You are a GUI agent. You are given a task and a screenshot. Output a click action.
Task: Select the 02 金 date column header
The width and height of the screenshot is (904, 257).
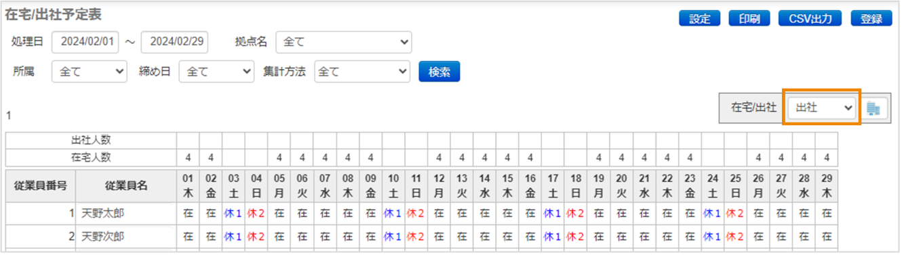click(x=211, y=186)
